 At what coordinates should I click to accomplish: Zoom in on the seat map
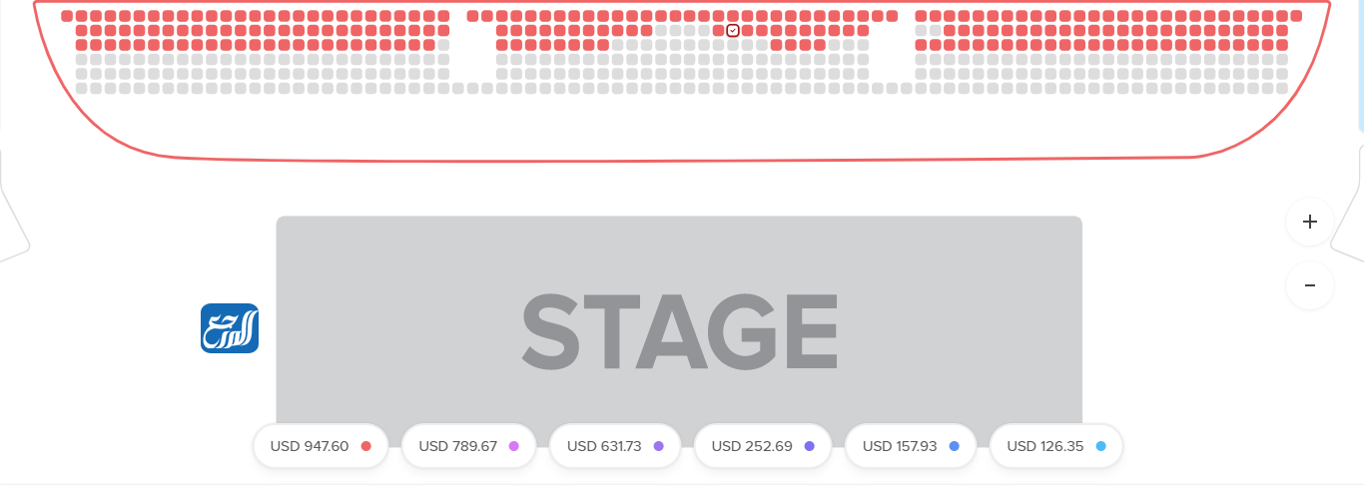pos(1310,222)
